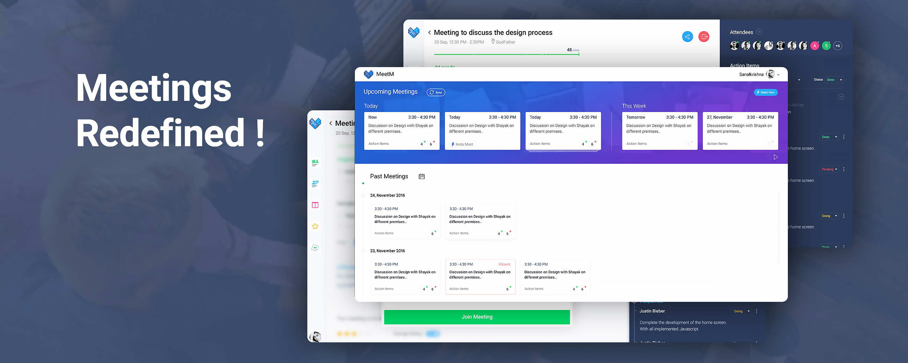Viewport: 908px width, 363px height.
Task: Open the '27, November' meeting card
Action: click(740, 131)
